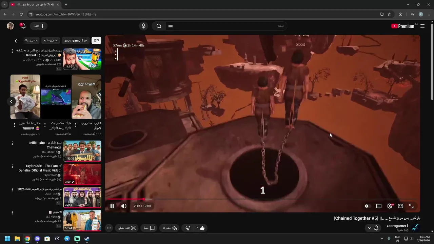Open options for the #funny Short

(x=14, y=125)
